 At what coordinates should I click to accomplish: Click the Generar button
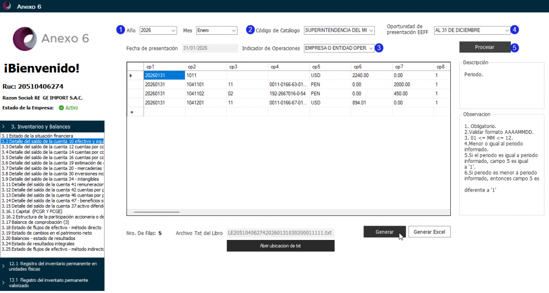coord(384,232)
